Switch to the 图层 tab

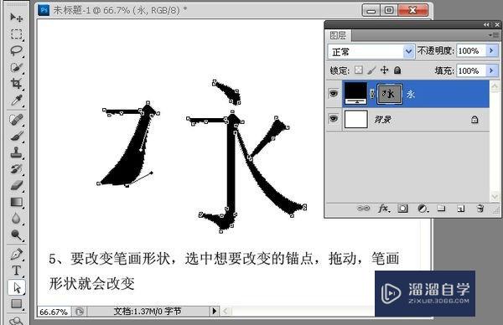coord(338,35)
